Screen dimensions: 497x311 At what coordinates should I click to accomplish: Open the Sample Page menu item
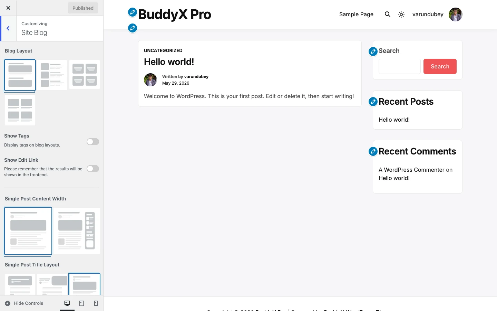tap(356, 15)
